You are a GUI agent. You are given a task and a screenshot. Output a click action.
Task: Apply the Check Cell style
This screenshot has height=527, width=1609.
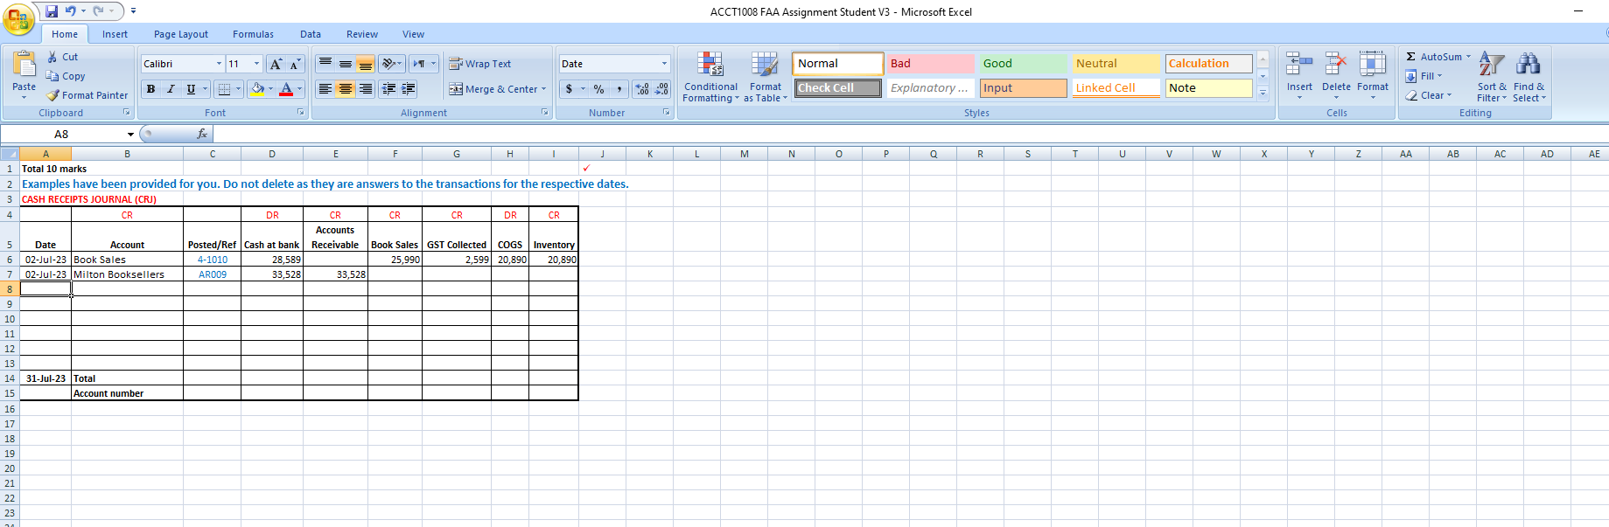[x=837, y=88]
